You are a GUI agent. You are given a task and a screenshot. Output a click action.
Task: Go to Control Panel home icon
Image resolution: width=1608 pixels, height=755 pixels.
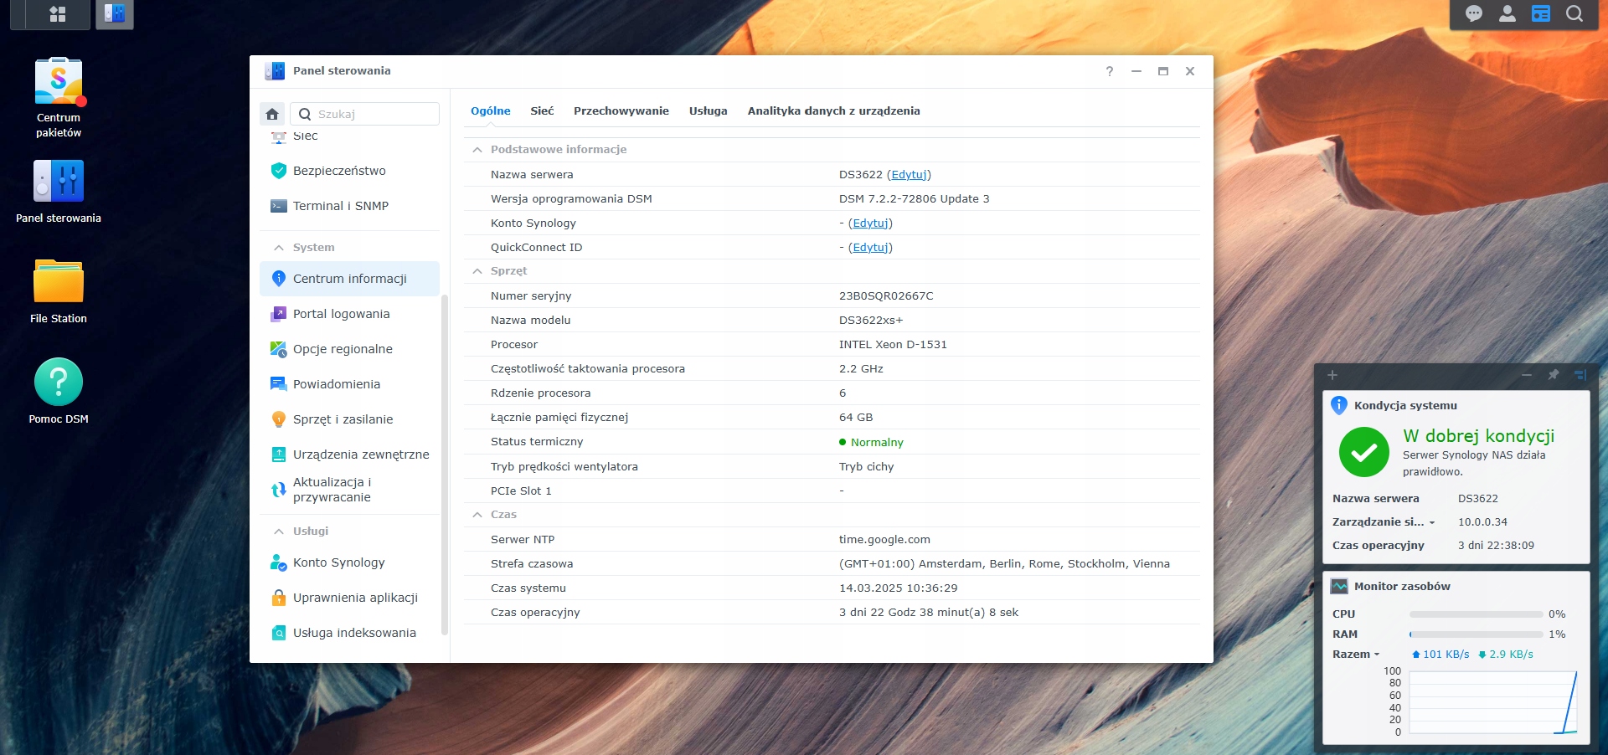pos(272,114)
